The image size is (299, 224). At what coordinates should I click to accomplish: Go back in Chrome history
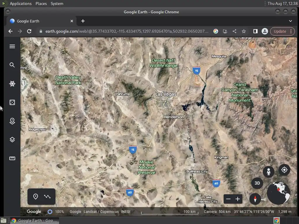click(11, 31)
